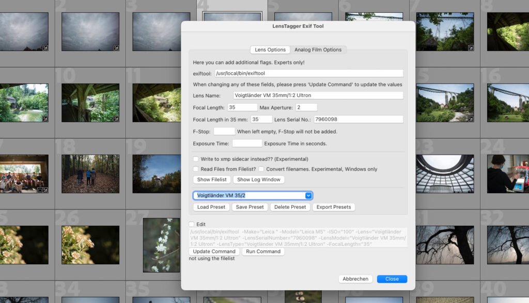Viewport: 529px width, 303px height.
Task: Click the exiftool path input field
Action: pos(309,73)
